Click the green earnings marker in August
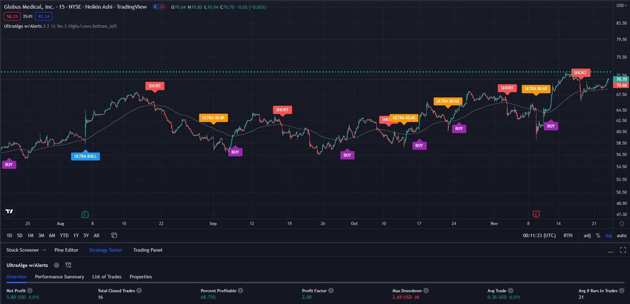630x304 pixels. coord(85,214)
